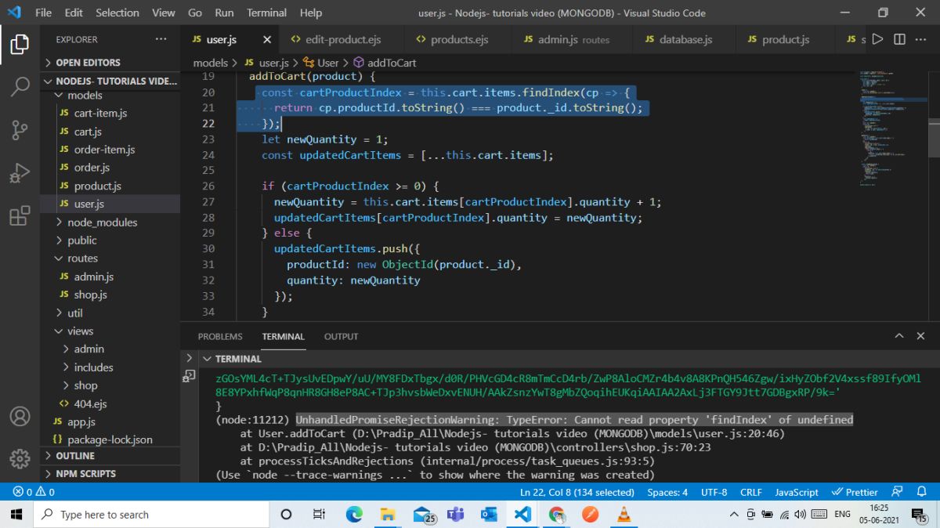
Task: Open editor more actions menu
Action: [921, 39]
